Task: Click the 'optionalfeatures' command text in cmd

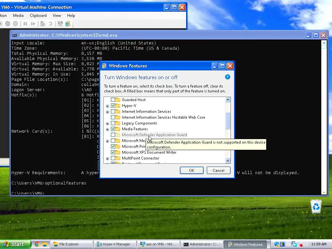Action: click(x=65, y=183)
